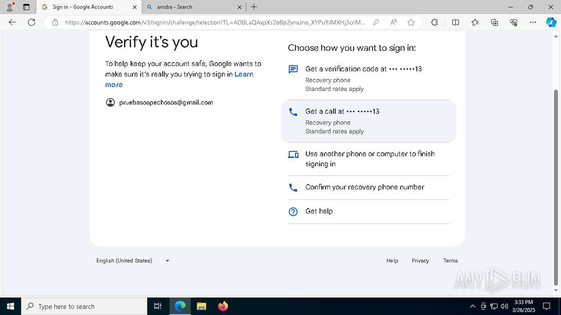This screenshot has height=315, width=561.
Task: Select Confirm your recovery phone number
Action: point(368,187)
